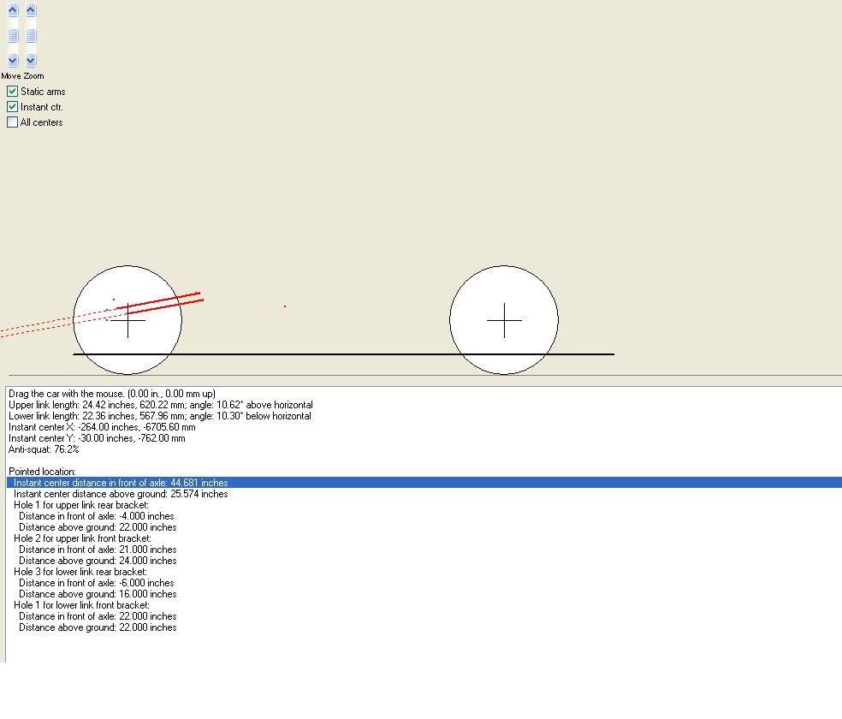Image resolution: width=842 pixels, height=719 pixels.
Task: Click the red instant center dot between wheels
Action: pos(285,306)
